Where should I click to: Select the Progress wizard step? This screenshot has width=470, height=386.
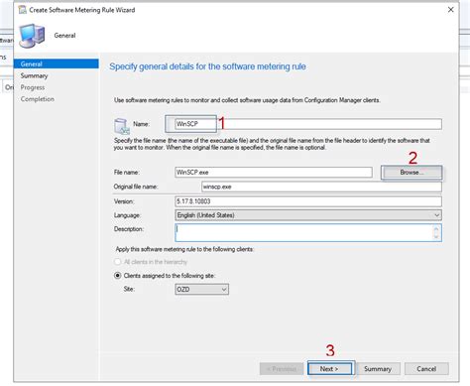pos(33,87)
